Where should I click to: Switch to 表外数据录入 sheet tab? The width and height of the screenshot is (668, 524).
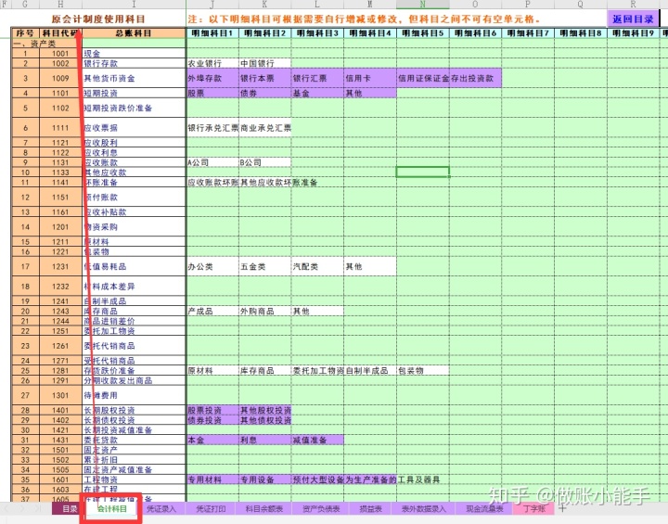tap(423, 508)
